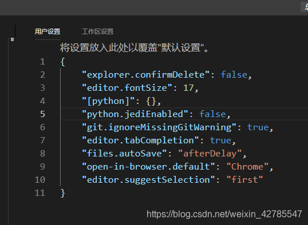Click the "Chrome" string value
Screen dimensions: 308x225
[247, 167]
